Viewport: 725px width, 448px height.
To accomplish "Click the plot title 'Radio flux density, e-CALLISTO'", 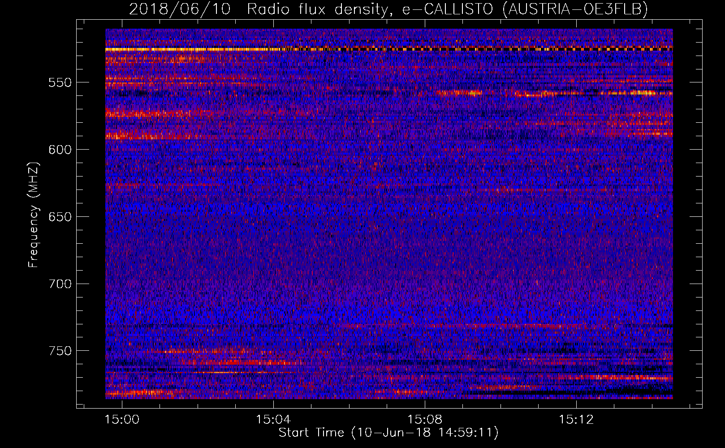I will pyautogui.click(x=369, y=9).
